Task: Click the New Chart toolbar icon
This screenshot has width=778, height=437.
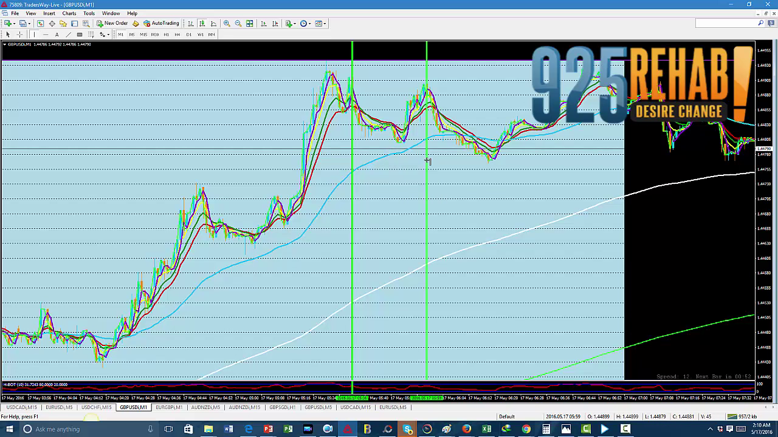Action: [7, 24]
